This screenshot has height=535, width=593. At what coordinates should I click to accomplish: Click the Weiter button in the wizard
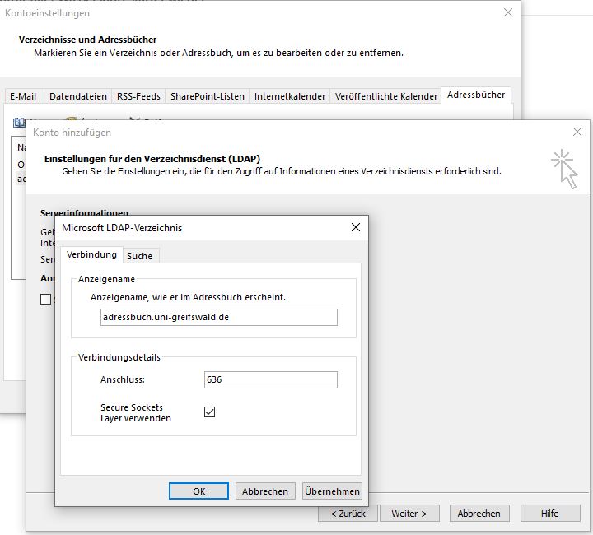409,514
